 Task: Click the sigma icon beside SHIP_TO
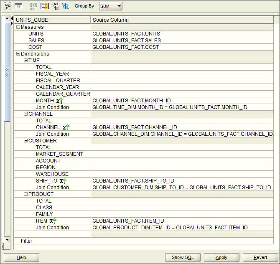point(63,181)
